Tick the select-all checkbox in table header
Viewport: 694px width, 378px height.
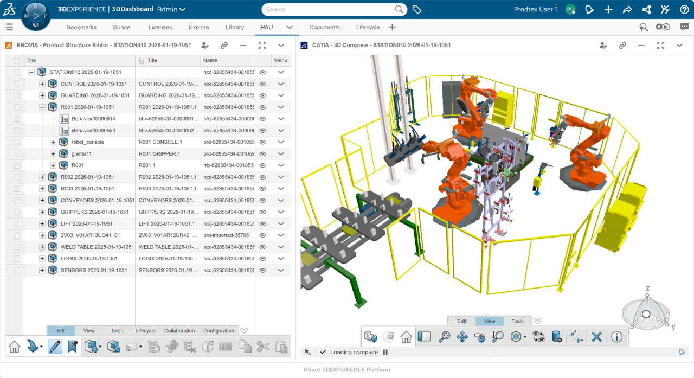[17, 61]
